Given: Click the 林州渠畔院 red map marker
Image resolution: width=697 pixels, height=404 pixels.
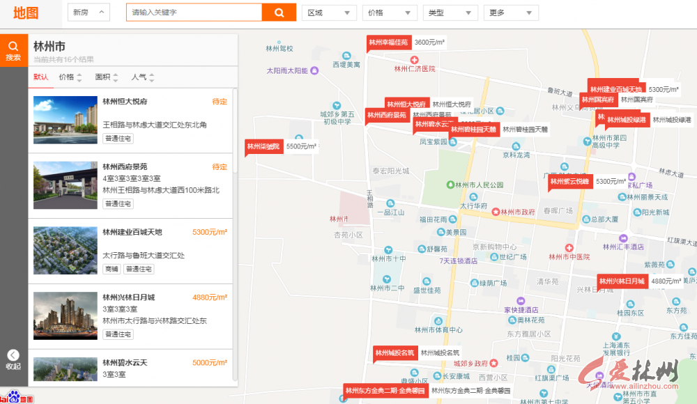Looking at the screenshot, I should click(x=263, y=146).
